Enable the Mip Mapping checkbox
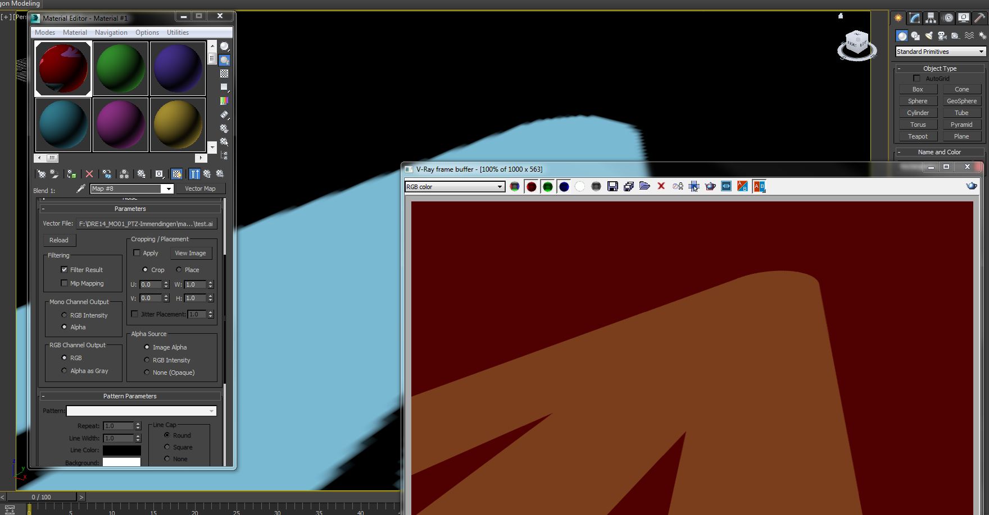 click(x=64, y=283)
